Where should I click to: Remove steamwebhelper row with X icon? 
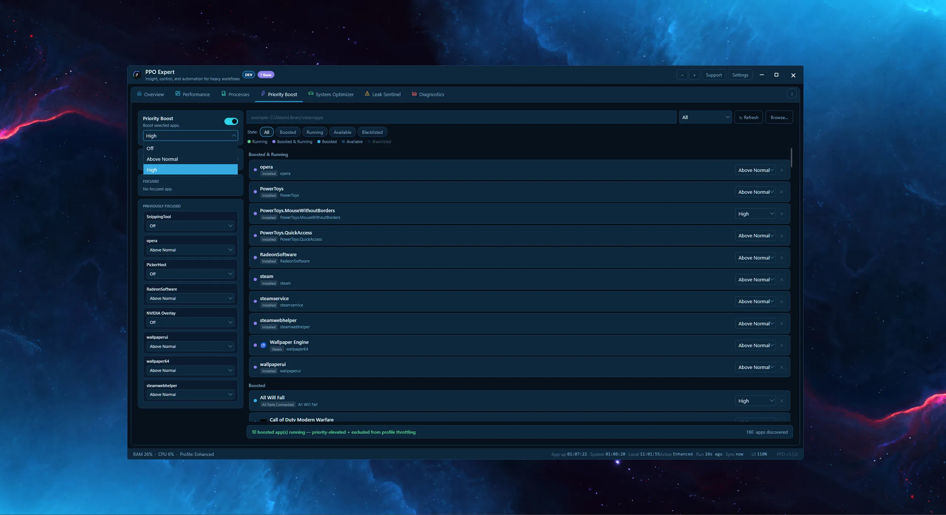[x=781, y=323]
